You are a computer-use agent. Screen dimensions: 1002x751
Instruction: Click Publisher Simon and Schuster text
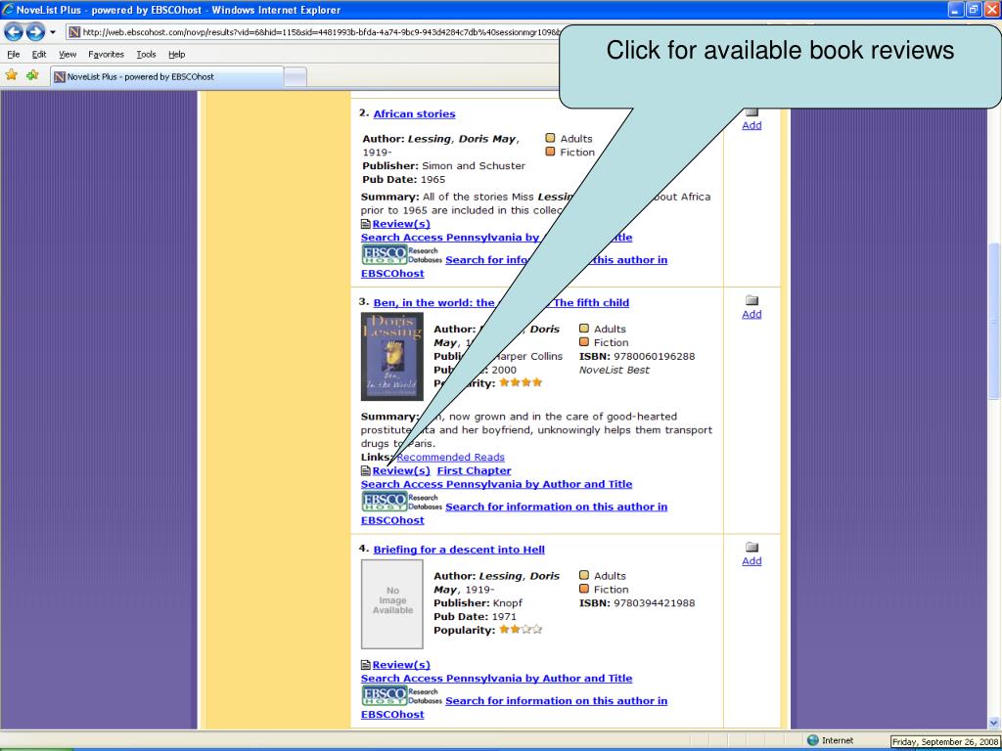(x=443, y=166)
